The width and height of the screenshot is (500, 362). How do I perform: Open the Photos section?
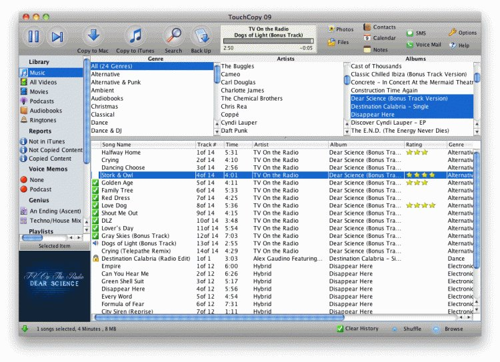tap(341, 30)
